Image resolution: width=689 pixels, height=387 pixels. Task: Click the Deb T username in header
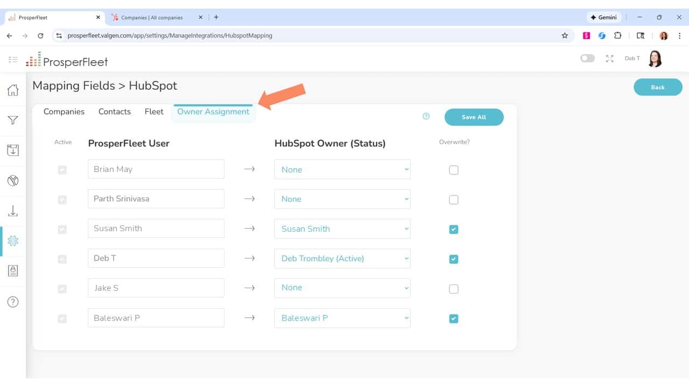(x=632, y=59)
